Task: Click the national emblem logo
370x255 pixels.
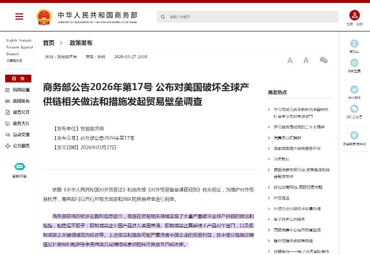Action: [x=44, y=17]
